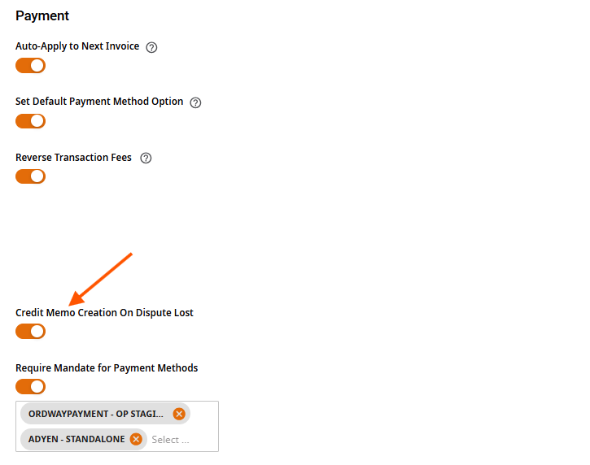Click help icon beside Set Default Payment Method Option
The image size is (590, 465).
195,102
